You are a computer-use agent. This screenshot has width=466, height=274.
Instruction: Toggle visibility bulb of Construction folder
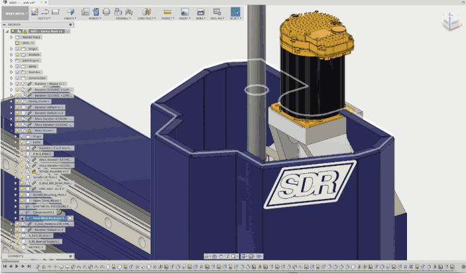pyautogui.click(x=18, y=78)
